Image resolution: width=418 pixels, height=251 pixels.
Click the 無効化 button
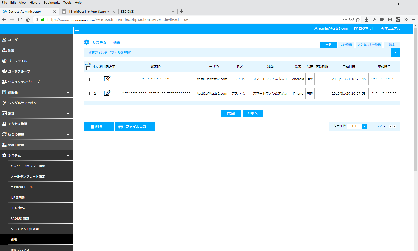[x=253, y=114]
